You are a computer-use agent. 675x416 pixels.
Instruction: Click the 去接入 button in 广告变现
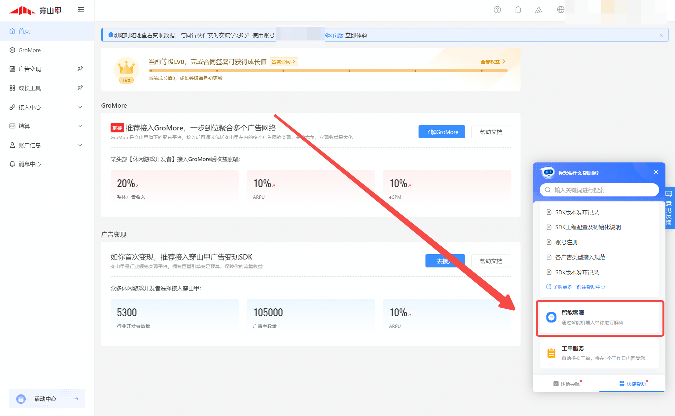(x=445, y=261)
